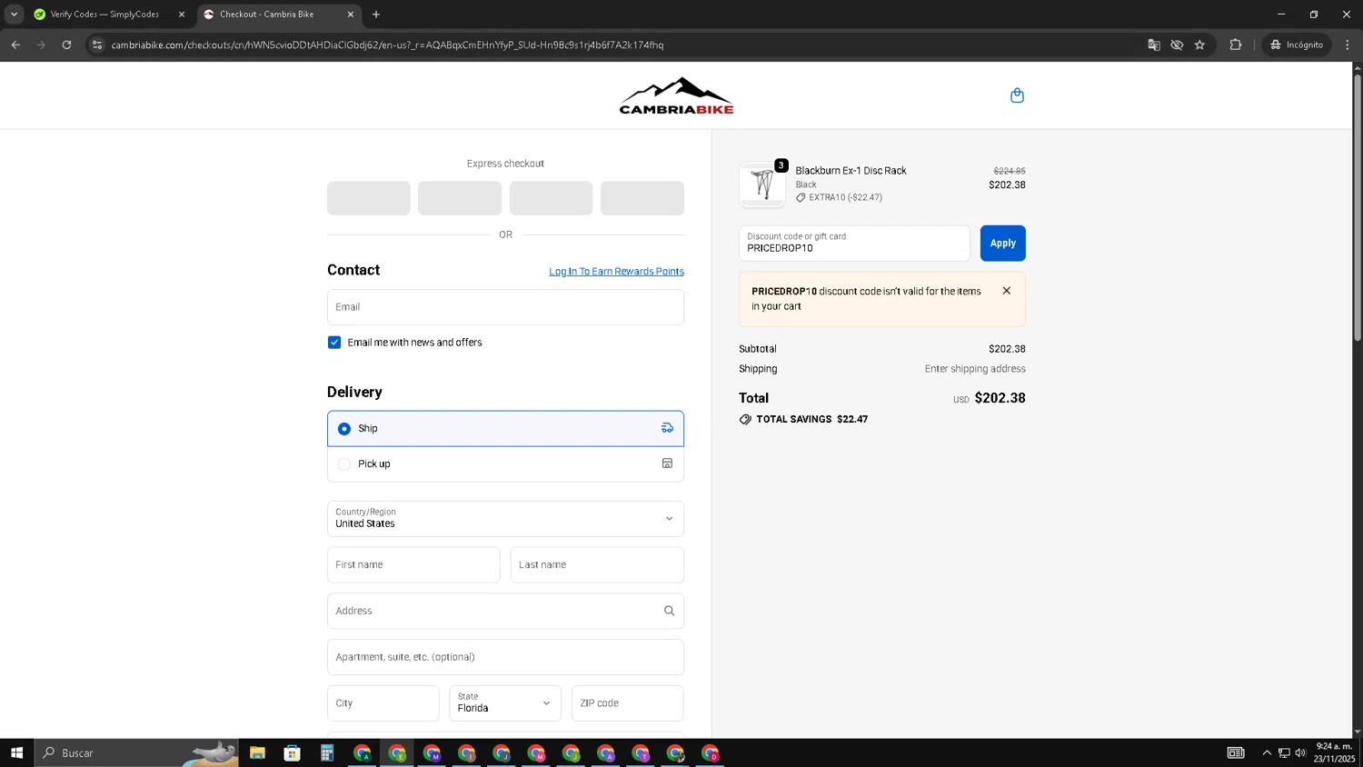Click the Total $202.38 amount

tap(1000, 398)
